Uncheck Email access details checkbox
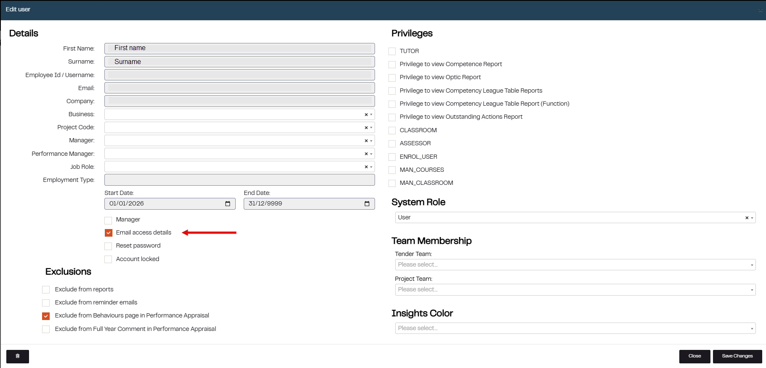Image resolution: width=766 pixels, height=368 pixels. [109, 233]
